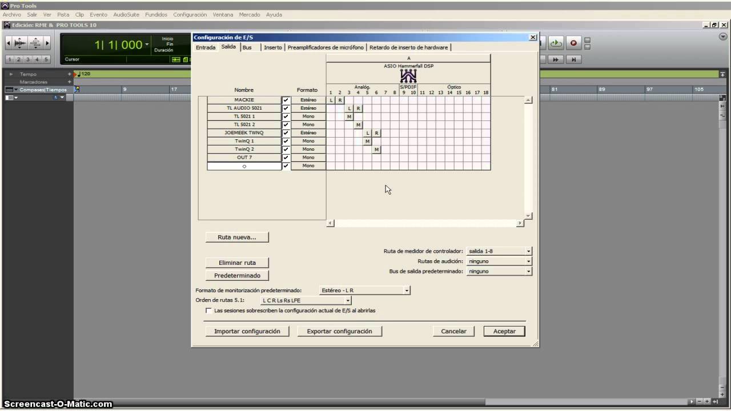731x411 pixels.
Task: Click the new path name input field
Action: click(244, 166)
